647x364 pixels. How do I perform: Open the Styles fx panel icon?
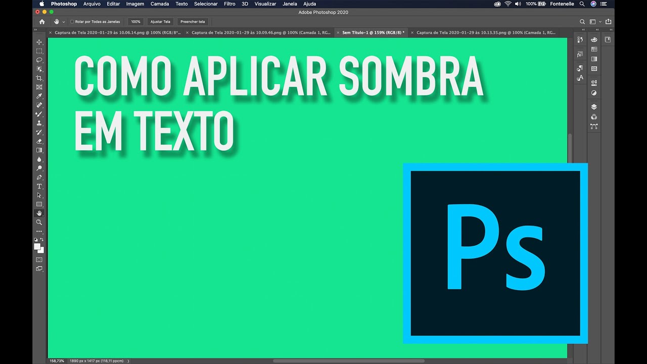(580, 54)
